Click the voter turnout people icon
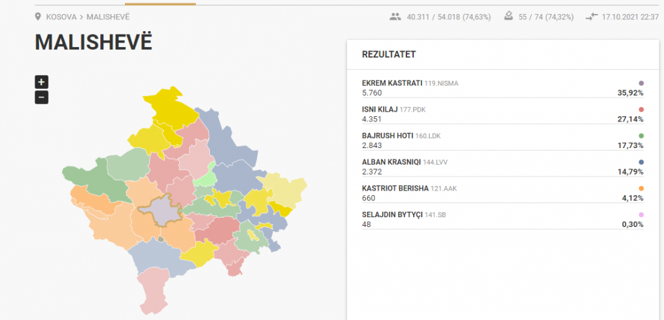664x320 pixels. click(x=395, y=17)
